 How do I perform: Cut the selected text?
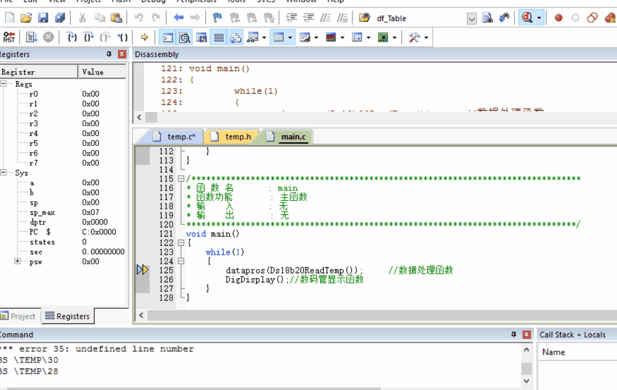point(82,17)
